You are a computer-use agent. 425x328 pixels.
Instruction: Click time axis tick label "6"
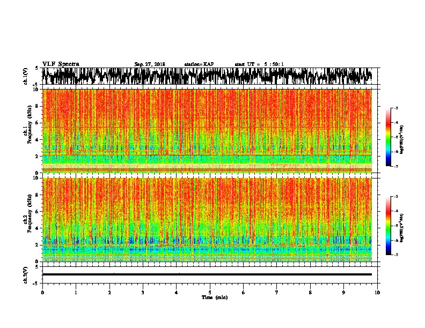coord(244,293)
